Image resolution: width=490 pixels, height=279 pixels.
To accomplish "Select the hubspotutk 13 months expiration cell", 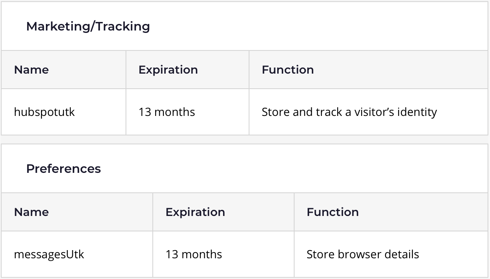I will coord(187,112).
